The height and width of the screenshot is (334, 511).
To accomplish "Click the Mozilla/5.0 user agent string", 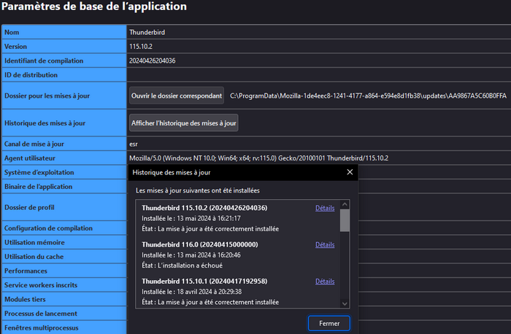I will click(258, 158).
